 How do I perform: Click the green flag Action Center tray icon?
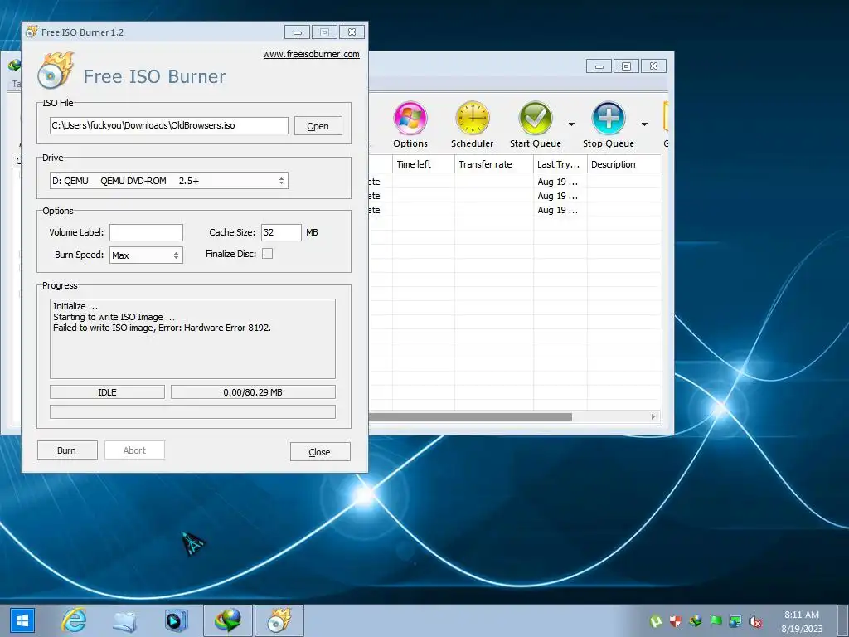pyautogui.click(x=716, y=621)
